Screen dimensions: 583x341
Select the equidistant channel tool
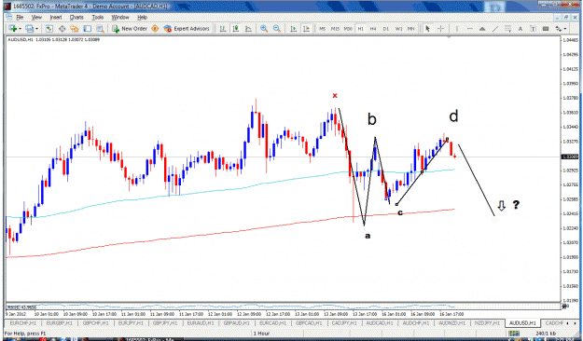point(507,29)
